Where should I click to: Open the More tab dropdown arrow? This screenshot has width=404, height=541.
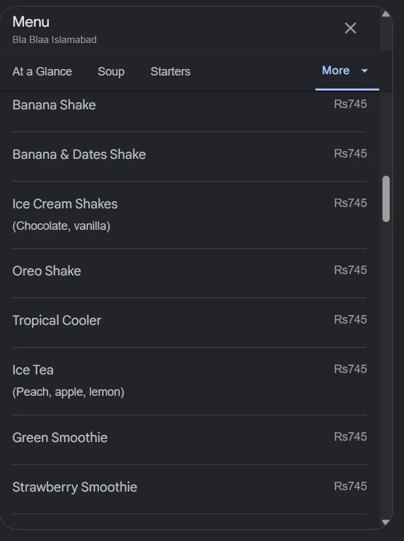tap(364, 71)
